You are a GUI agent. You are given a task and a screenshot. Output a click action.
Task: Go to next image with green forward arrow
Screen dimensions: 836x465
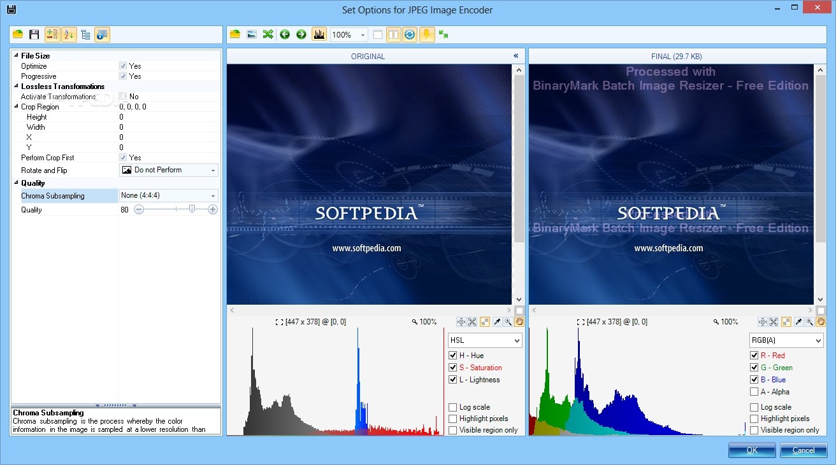[301, 34]
